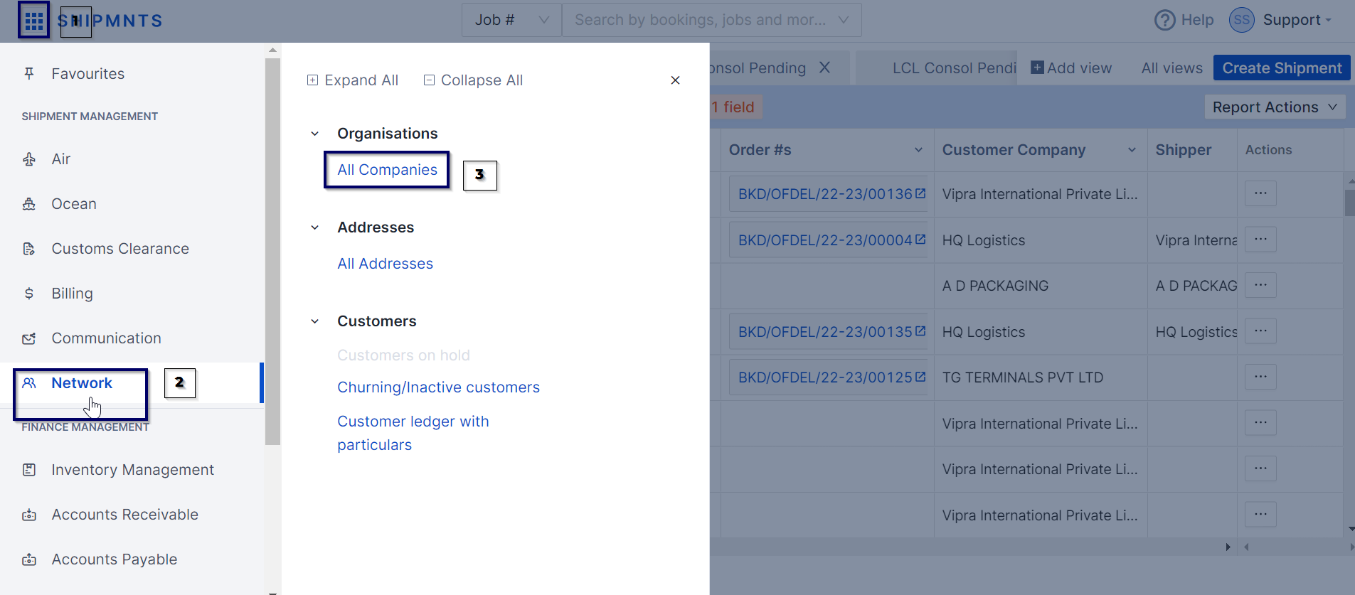Open Customer Company column dropdown
This screenshot has width=1355, height=595.
[x=1132, y=150]
